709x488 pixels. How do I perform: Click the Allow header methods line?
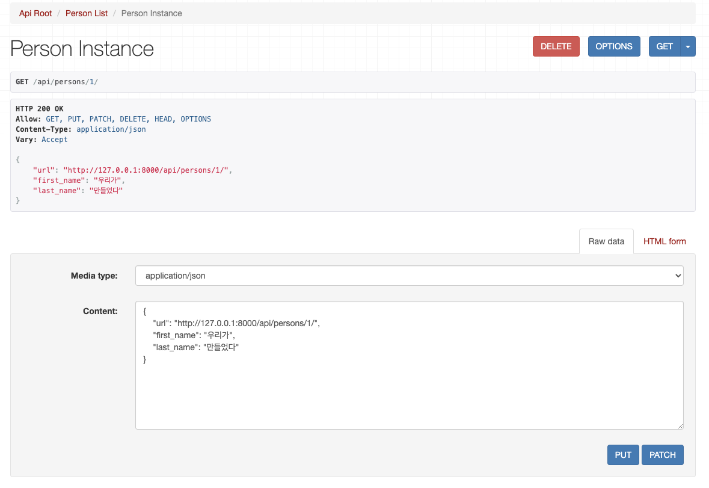(x=113, y=119)
